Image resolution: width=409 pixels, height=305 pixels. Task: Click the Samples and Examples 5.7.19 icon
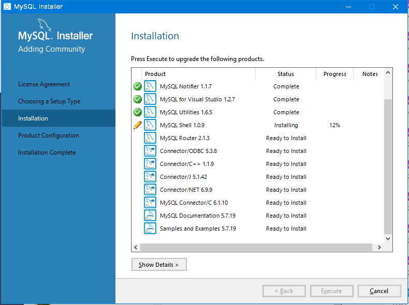tap(150, 228)
